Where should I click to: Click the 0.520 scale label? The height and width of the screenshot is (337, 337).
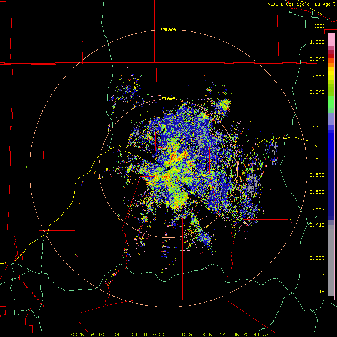click(x=317, y=192)
